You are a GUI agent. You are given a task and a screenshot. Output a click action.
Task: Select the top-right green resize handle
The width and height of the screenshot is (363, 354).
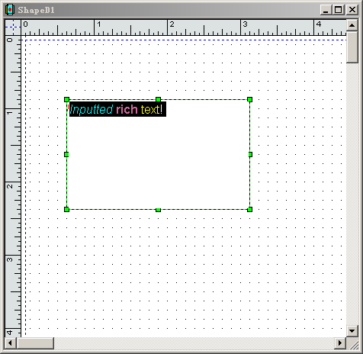249,99
